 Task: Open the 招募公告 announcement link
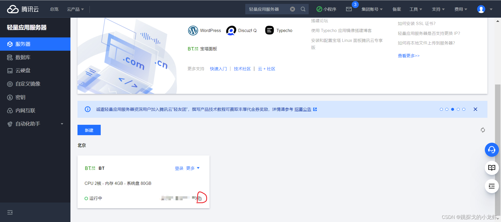click(x=303, y=109)
